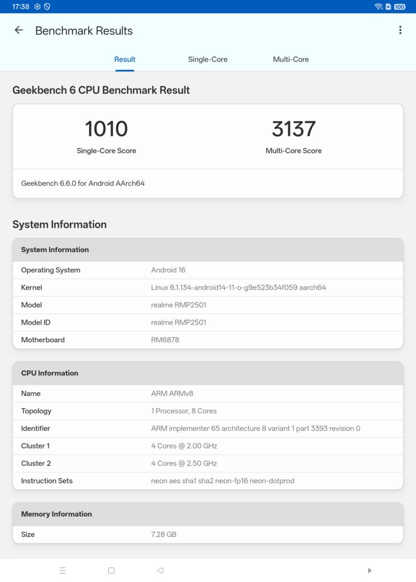Select the Model row showing realme RMP2501

pyautogui.click(x=208, y=305)
